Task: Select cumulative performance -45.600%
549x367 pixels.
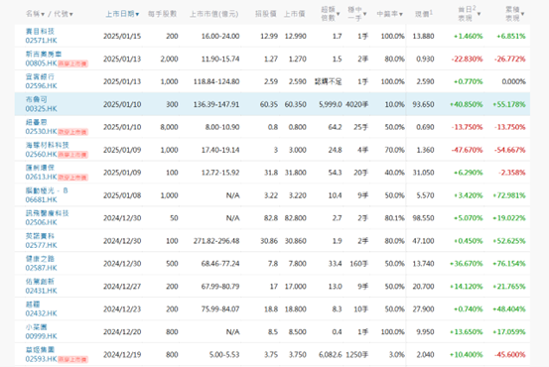Action: (x=510, y=354)
